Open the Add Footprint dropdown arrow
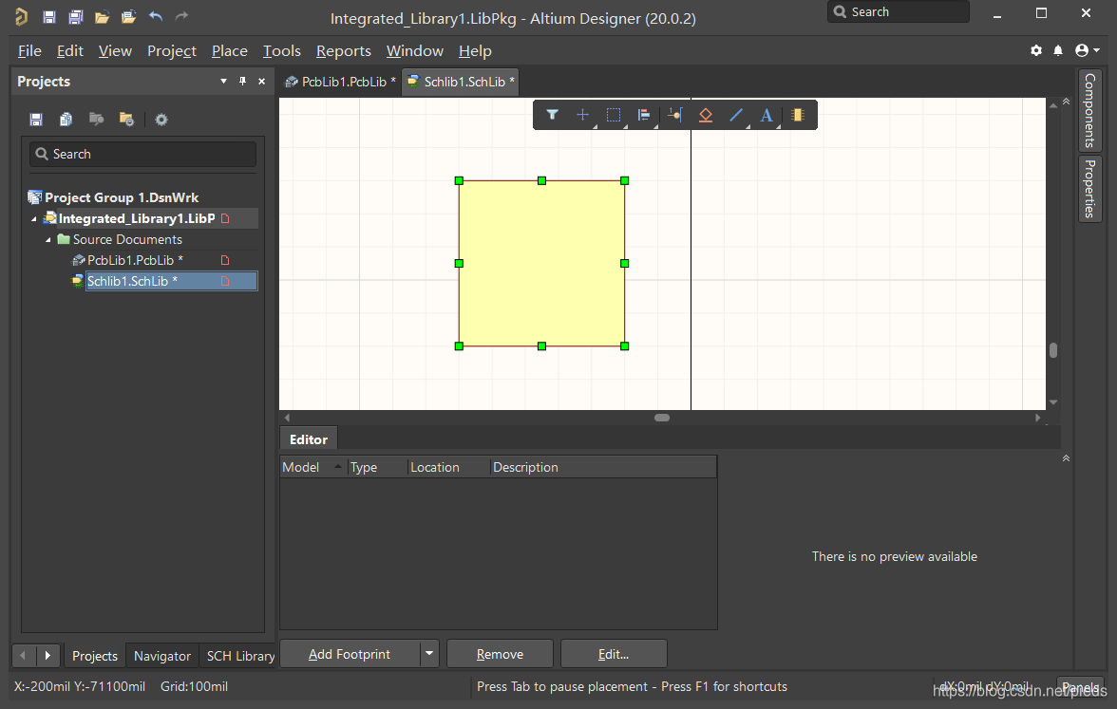The height and width of the screenshot is (709, 1117). pyautogui.click(x=429, y=654)
